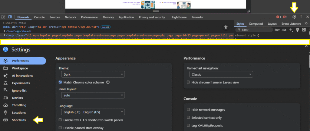Expand the head element node
This screenshot has width=310, height=131.
click(x=5, y=31)
